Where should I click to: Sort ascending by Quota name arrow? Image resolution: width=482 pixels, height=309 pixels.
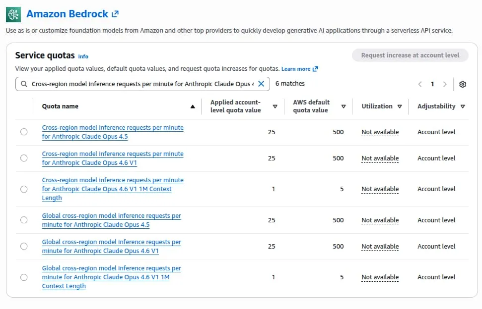pyautogui.click(x=193, y=106)
